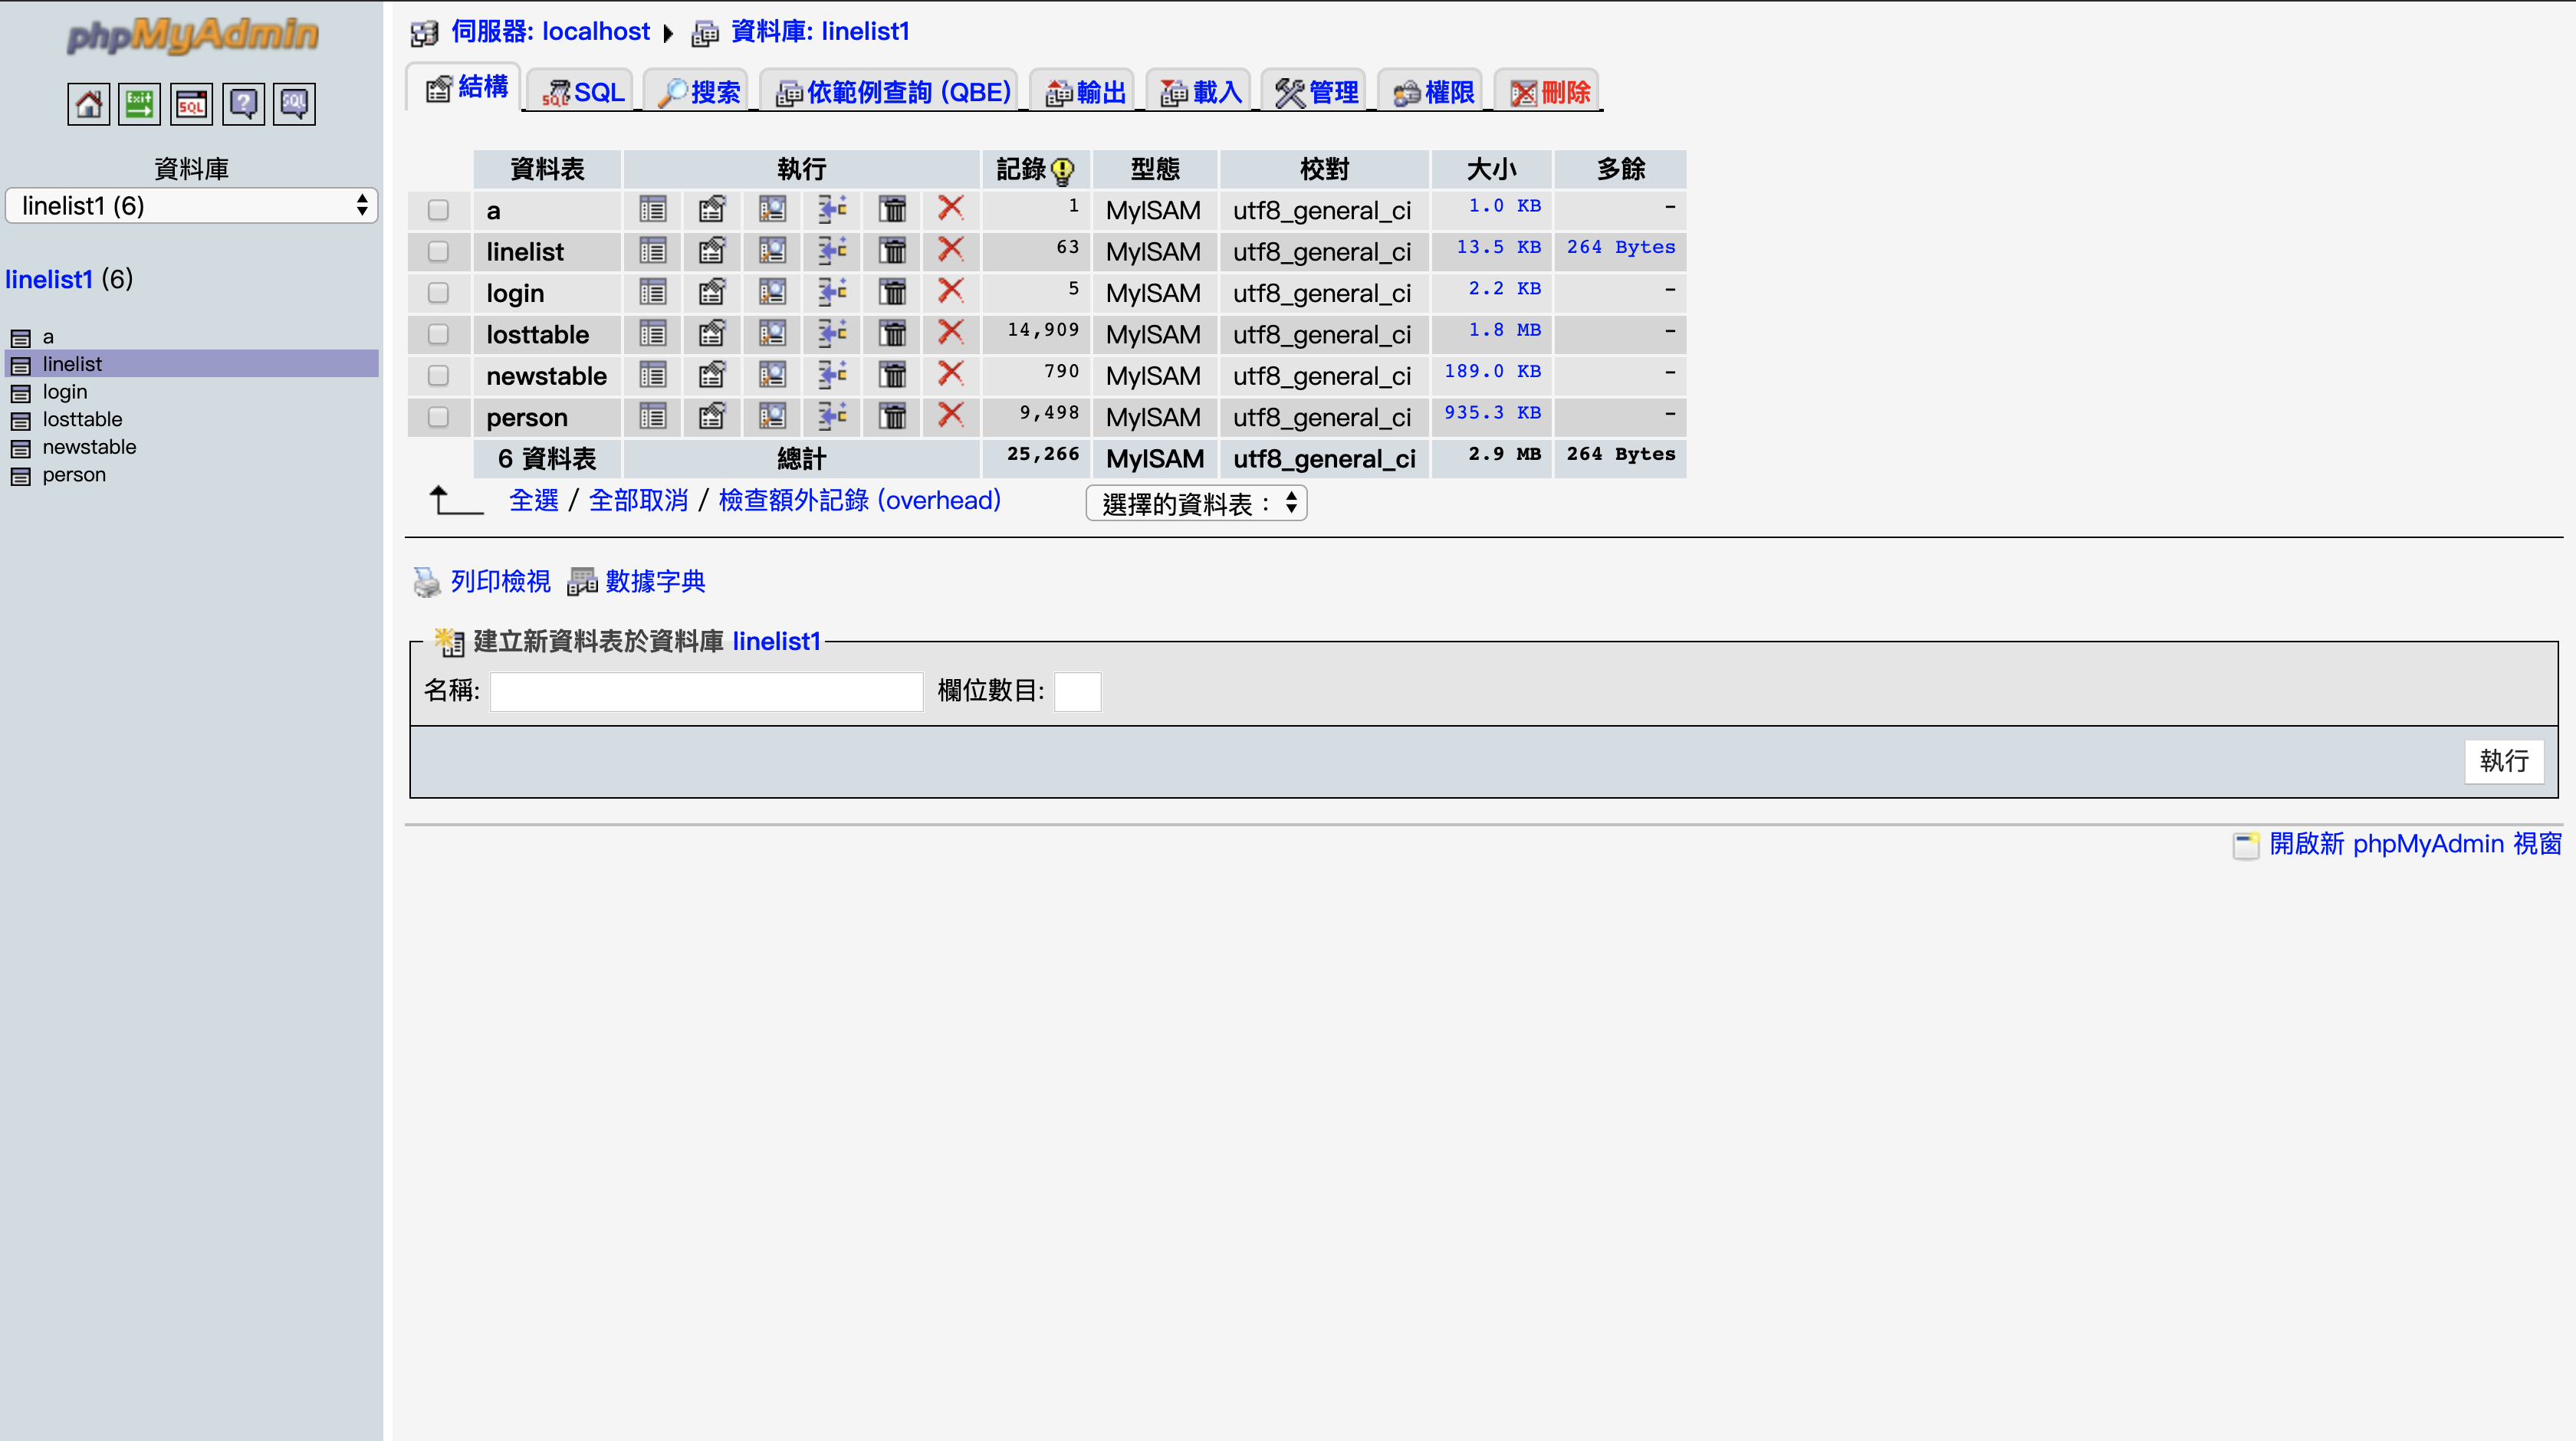Click the green Exit logout icon
Screen dimensions: 2576x1441
pos(139,104)
